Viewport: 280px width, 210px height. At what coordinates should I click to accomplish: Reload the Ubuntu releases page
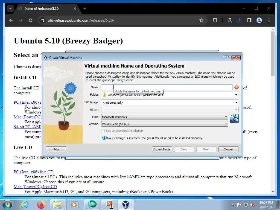pyautogui.click(x=31, y=20)
